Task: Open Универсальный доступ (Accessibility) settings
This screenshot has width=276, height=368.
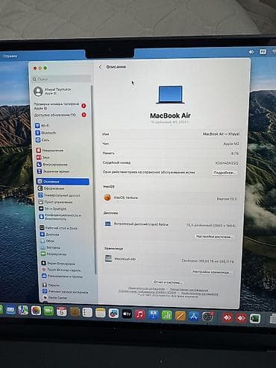Action: tap(59, 195)
